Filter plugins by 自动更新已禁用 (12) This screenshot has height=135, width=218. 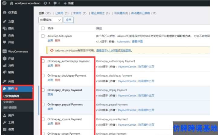(144, 13)
